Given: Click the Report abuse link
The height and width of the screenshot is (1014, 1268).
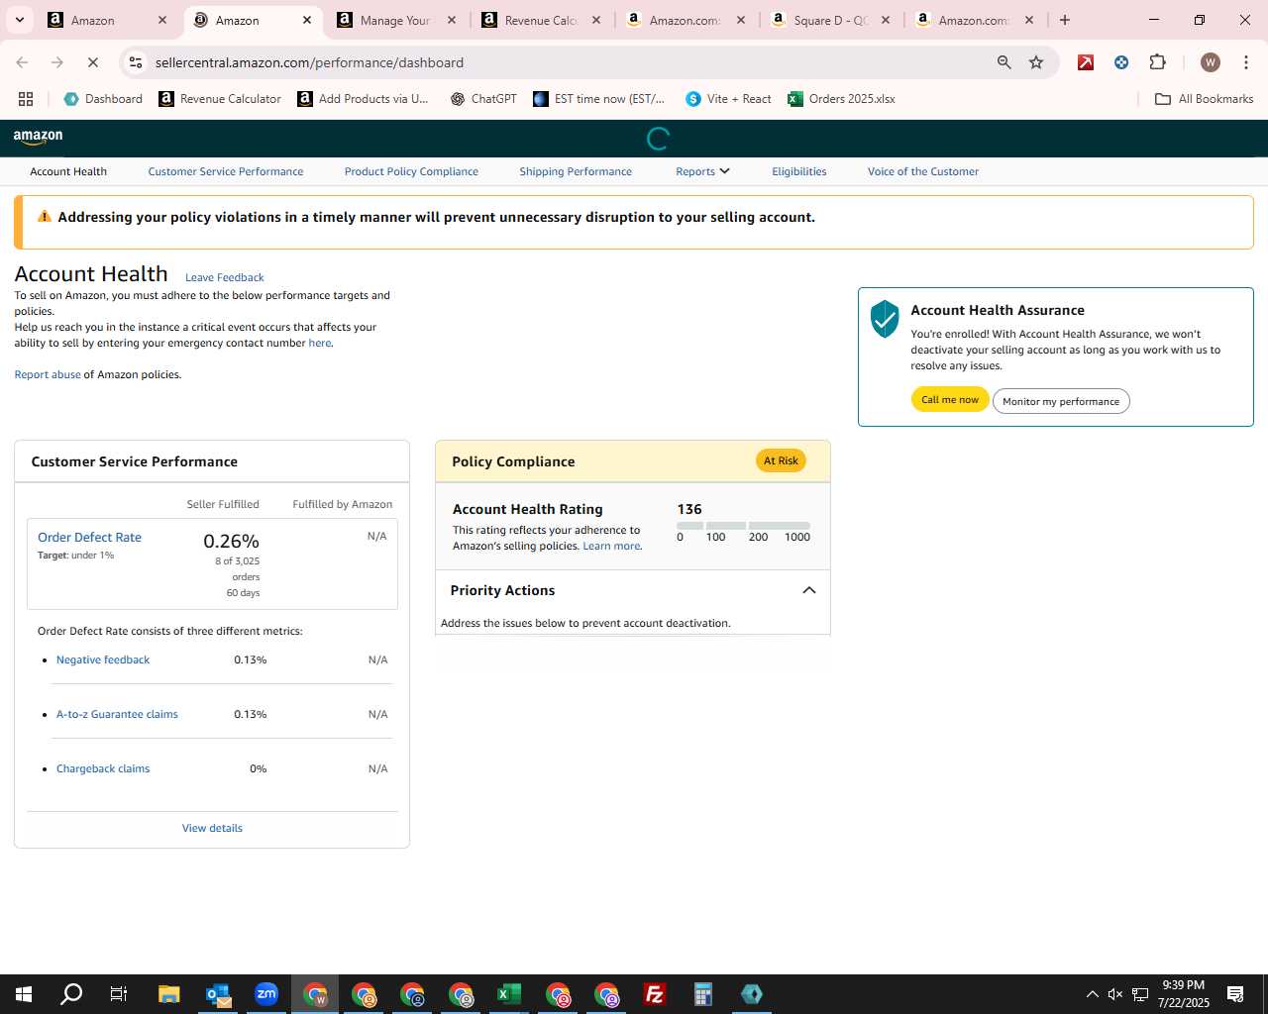Looking at the screenshot, I should (48, 374).
